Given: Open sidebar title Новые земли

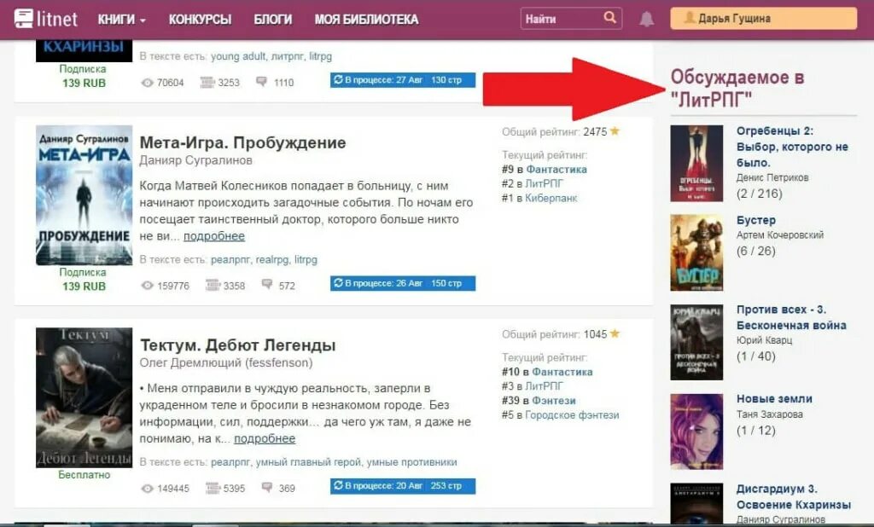Looking at the screenshot, I should point(774,399).
